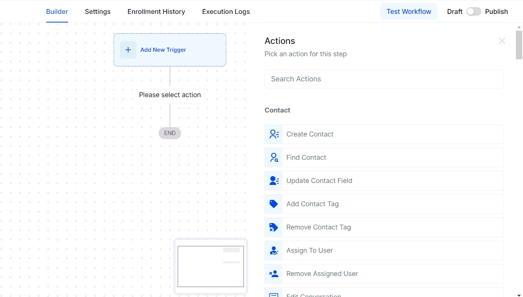523x297 pixels.
Task: Click Add New Trigger label
Action: tap(163, 50)
